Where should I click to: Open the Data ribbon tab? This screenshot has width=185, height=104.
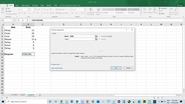point(42,5)
